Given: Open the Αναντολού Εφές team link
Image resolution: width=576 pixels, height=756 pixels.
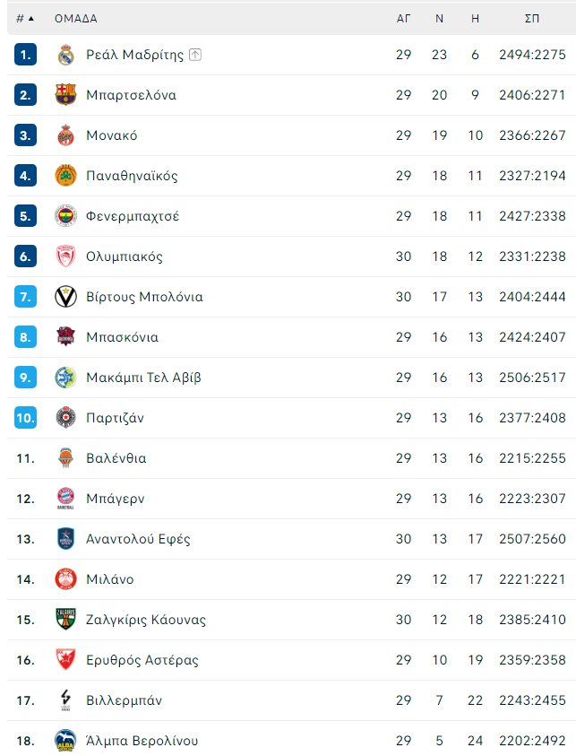Looking at the screenshot, I should 138,539.
